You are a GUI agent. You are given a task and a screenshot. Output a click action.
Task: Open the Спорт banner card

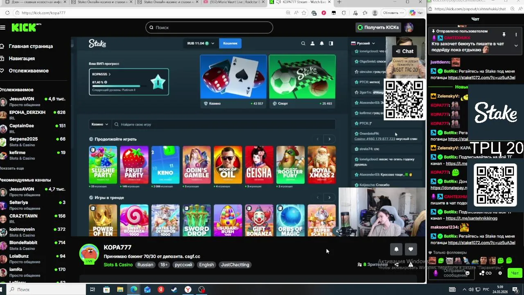tap(302, 81)
